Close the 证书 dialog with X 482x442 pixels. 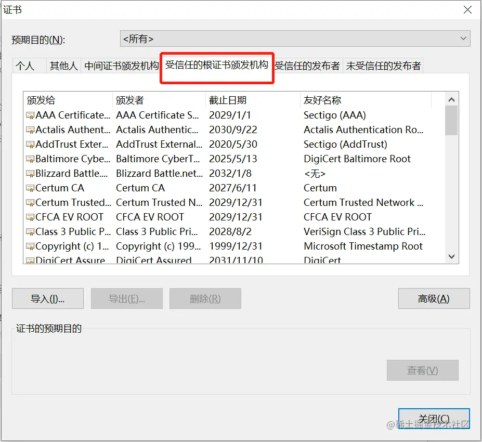click(x=467, y=10)
